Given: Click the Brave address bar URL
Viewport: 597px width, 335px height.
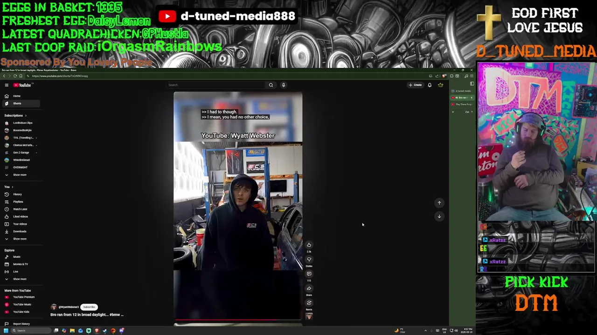Looking at the screenshot, I should [x=60, y=76].
